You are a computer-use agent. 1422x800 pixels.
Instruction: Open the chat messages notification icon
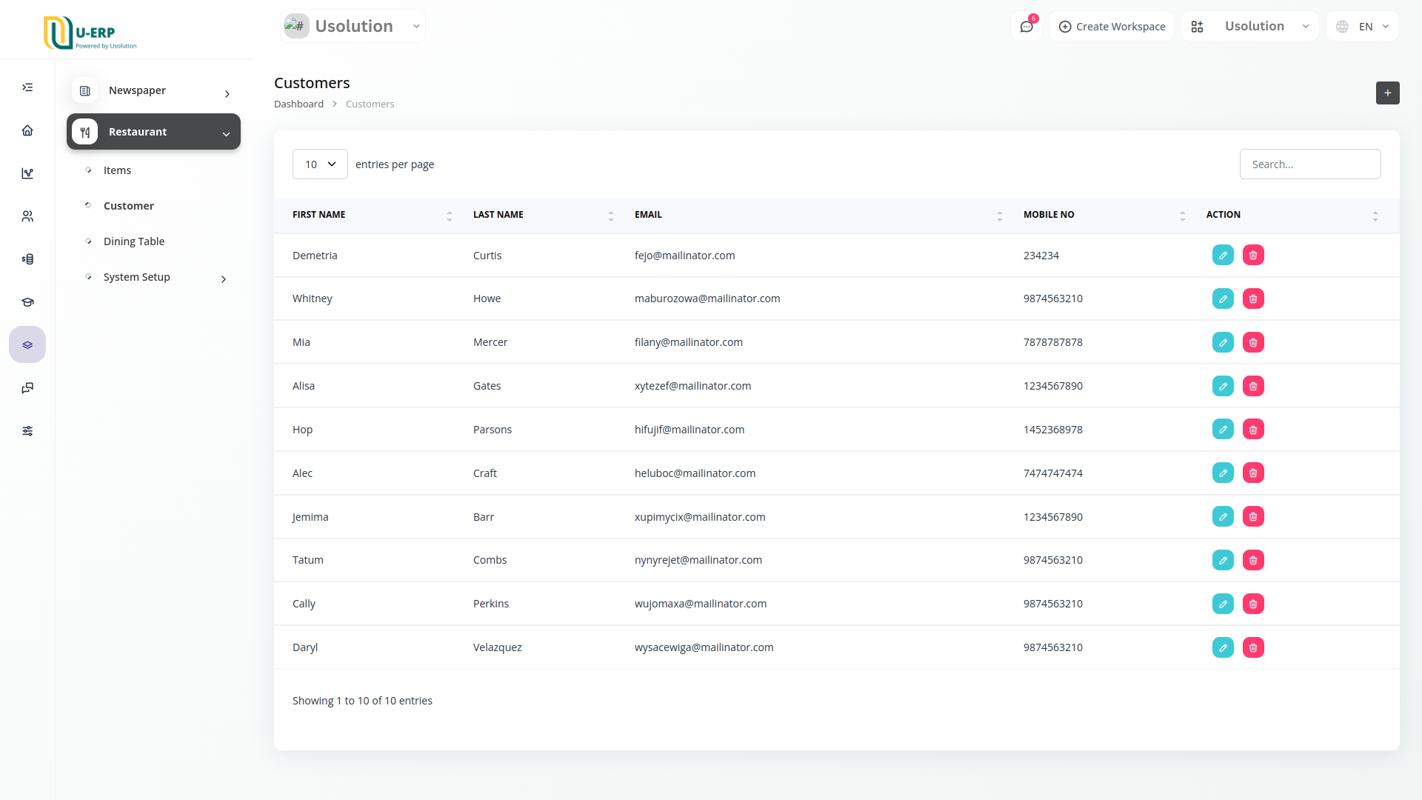(1027, 27)
